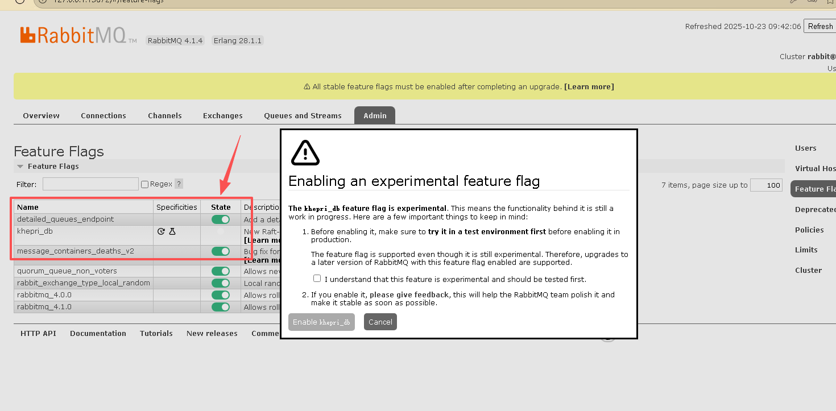
Task: Open the Exchanges tab
Action: click(223, 115)
